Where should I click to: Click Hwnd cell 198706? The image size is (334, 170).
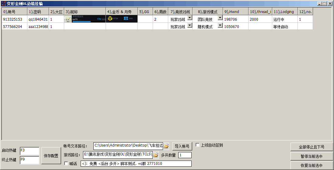coord(235,19)
